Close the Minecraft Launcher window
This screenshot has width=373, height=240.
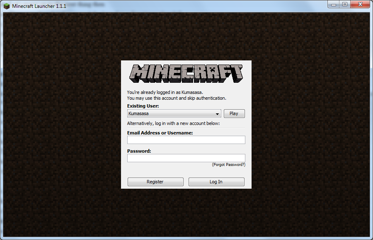360,4
